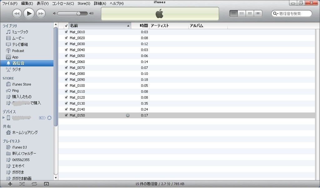Click the device battery indicator
Image resolution: width=320 pixels, height=188 pixels.
coord(42,118)
